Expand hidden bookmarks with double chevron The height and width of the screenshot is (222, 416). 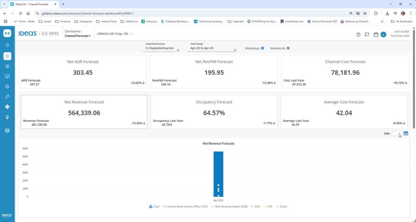click(382, 21)
